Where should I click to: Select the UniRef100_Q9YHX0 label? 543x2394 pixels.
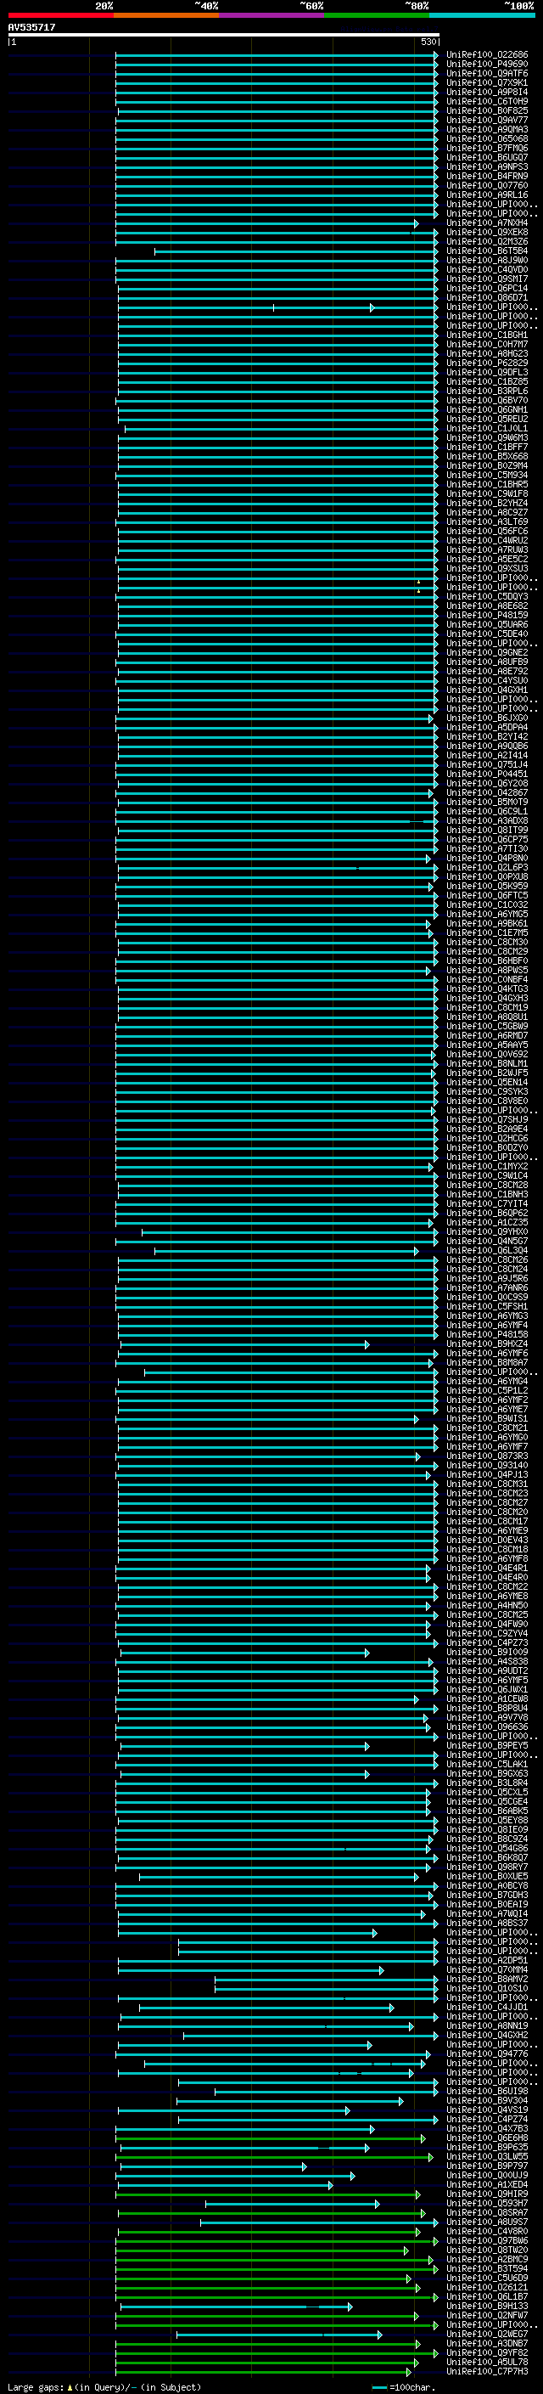[487, 1232]
